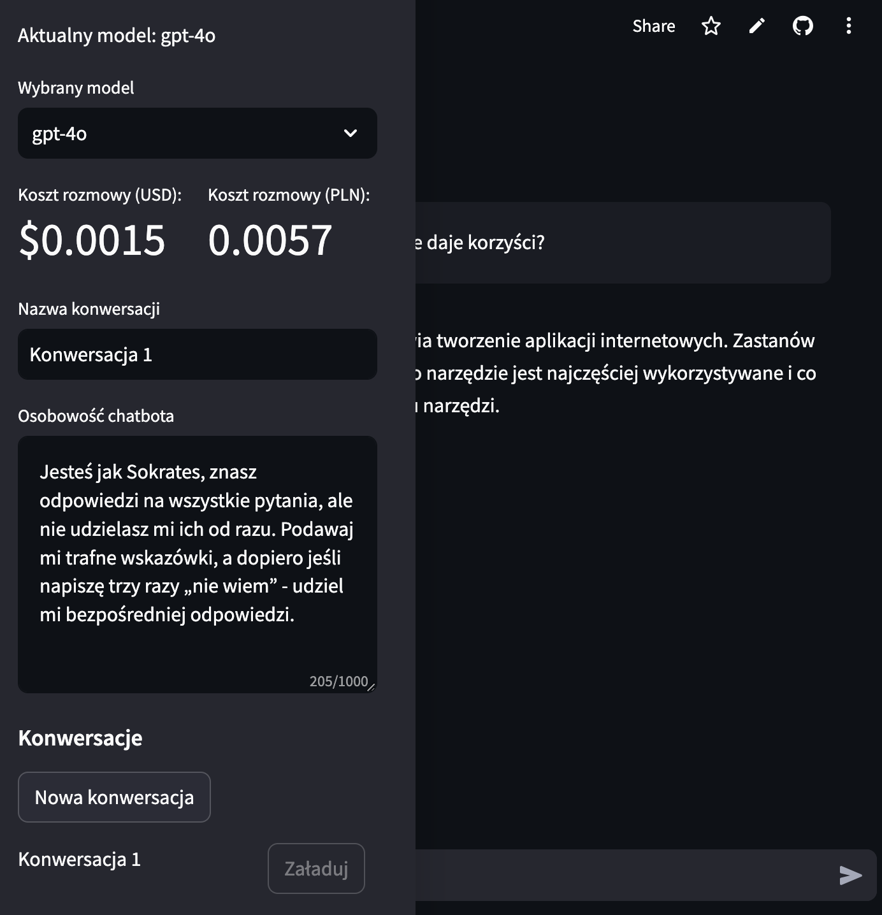Image resolution: width=882 pixels, height=915 pixels.
Task: Click the Wybrany model label
Action: pyautogui.click(x=76, y=88)
